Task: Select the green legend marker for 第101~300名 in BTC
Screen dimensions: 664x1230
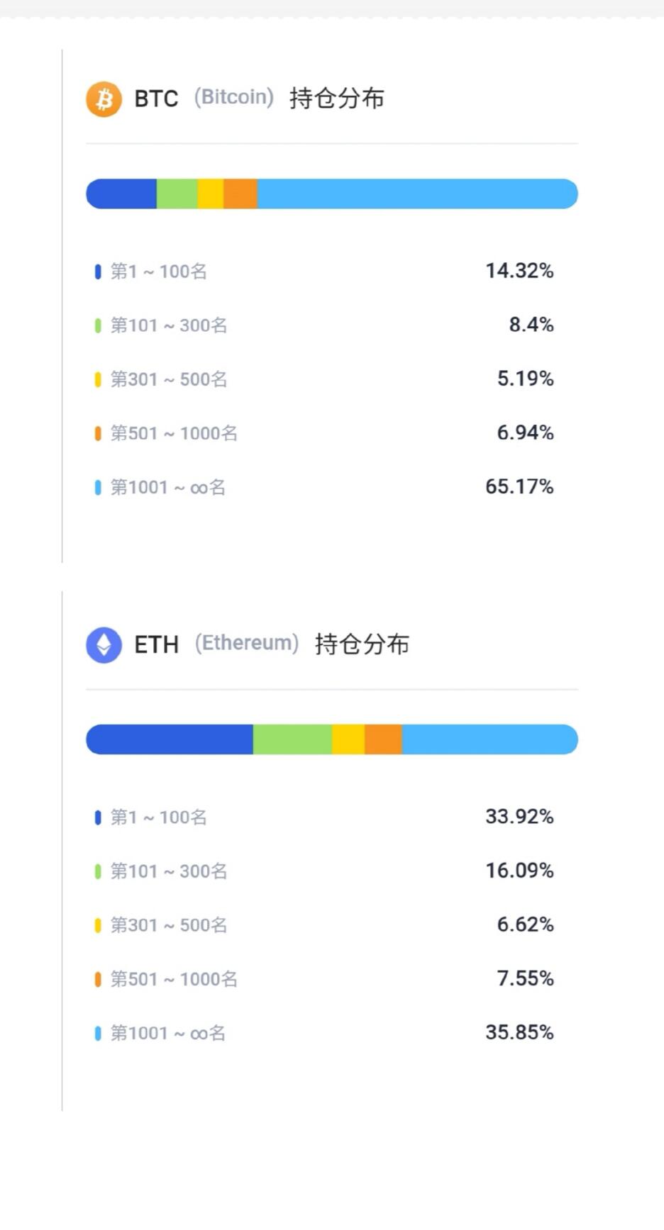Action: point(98,325)
